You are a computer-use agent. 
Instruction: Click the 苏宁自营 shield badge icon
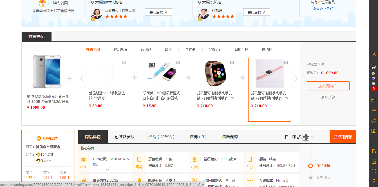pyautogui.click(x=39, y=138)
